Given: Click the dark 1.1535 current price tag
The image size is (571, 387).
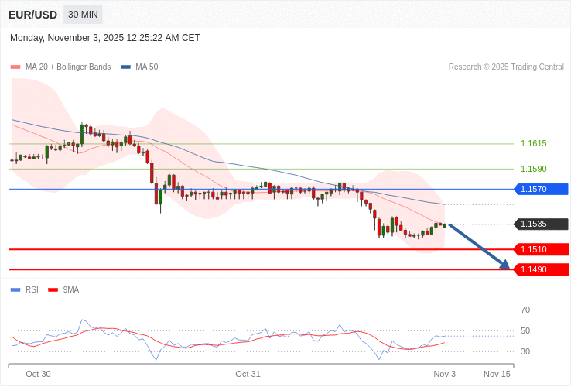Looking at the screenshot, I should (x=541, y=224).
